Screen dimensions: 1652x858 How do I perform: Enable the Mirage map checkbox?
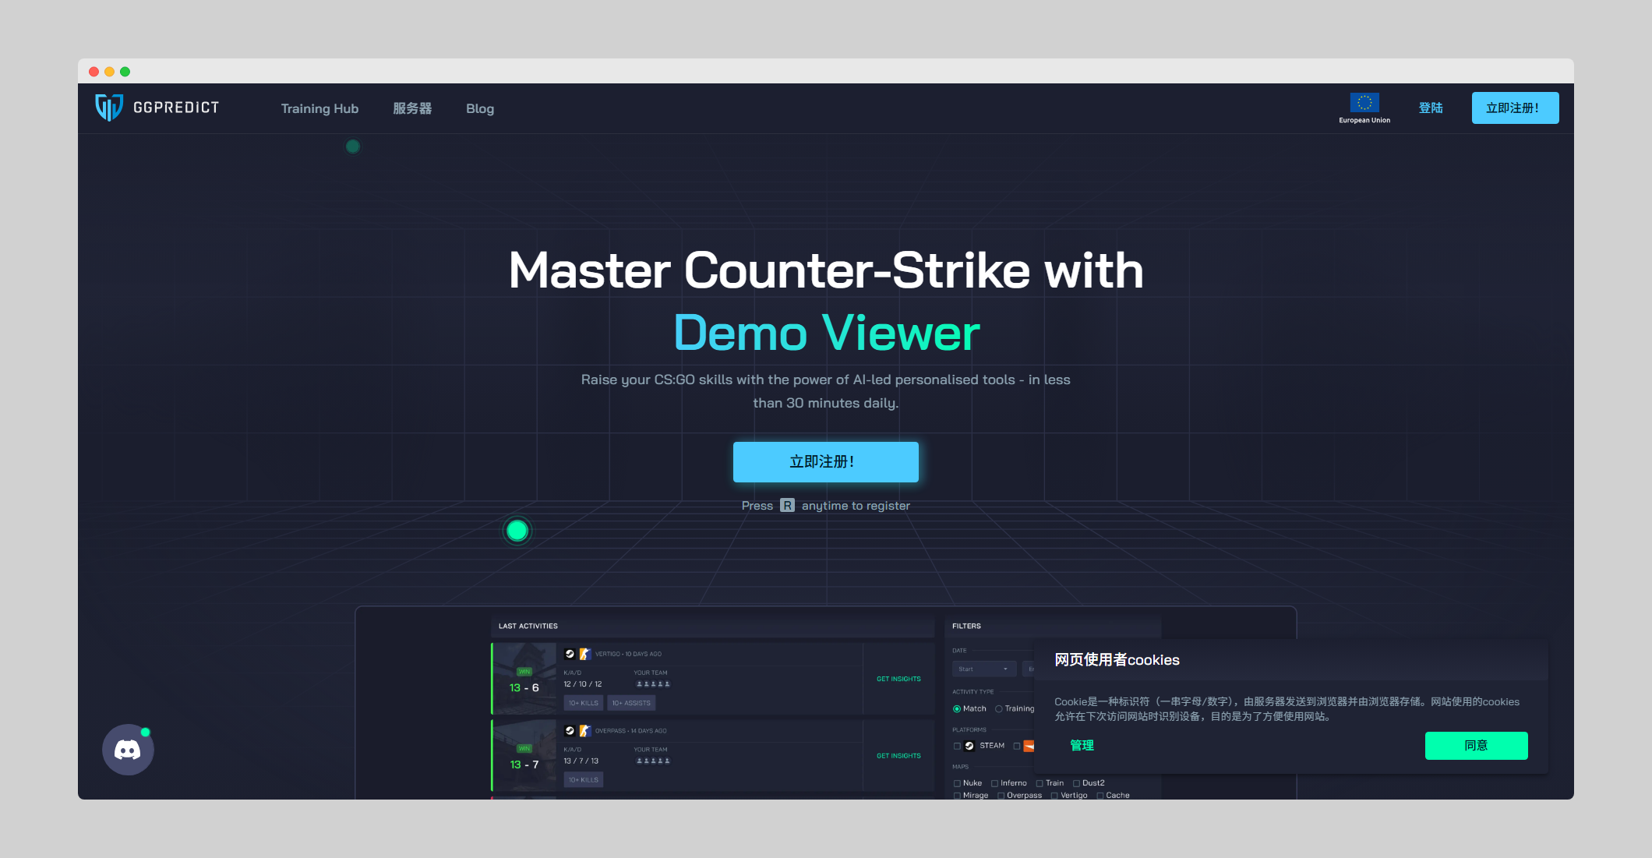coord(957,796)
